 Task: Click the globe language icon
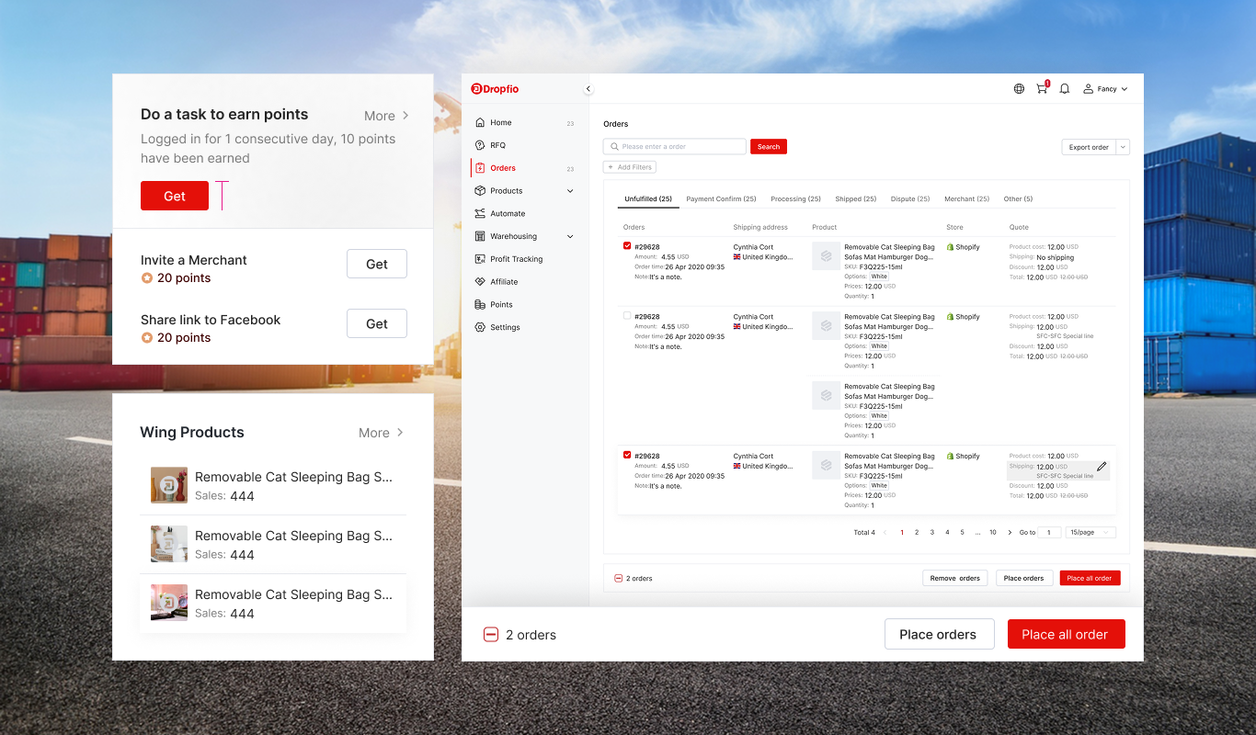coord(1019,89)
